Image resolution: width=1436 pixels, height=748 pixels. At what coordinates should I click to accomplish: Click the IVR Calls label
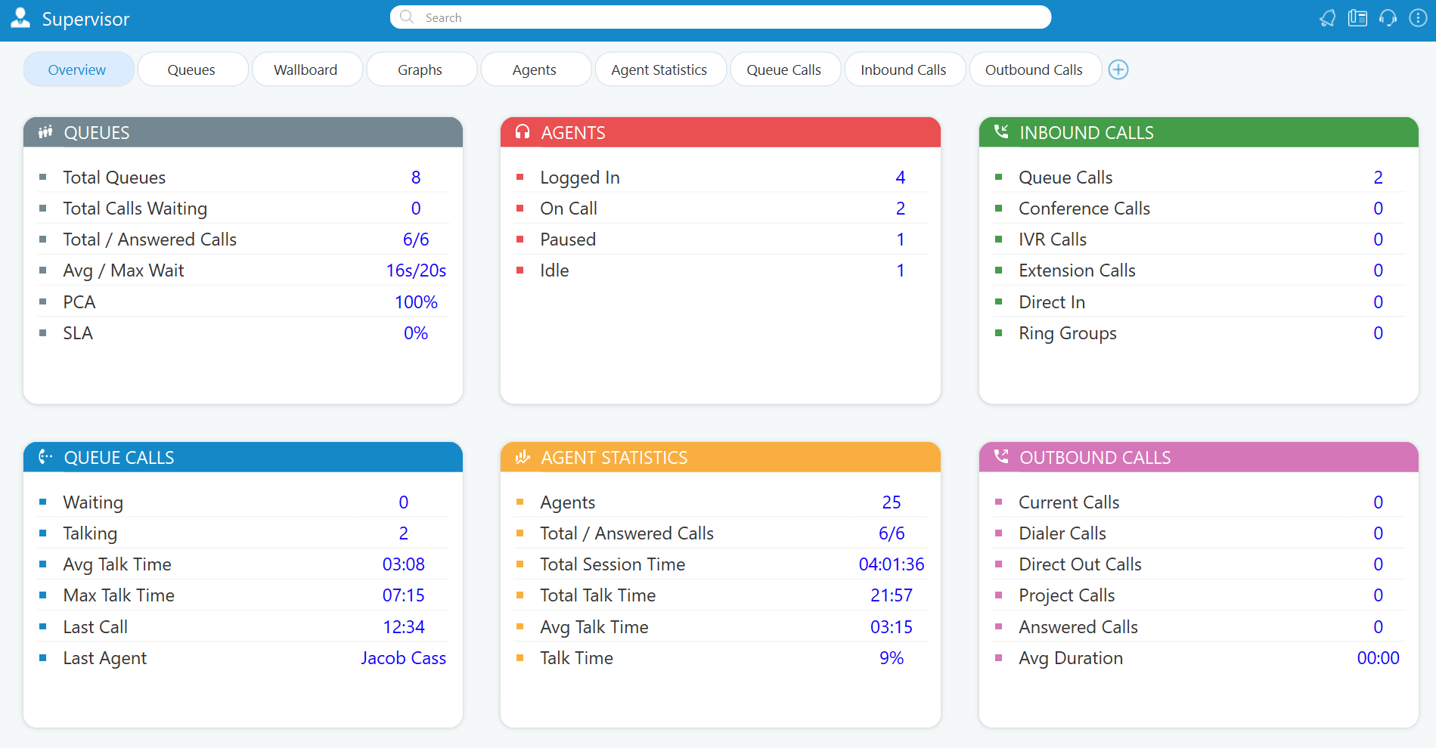(1053, 240)
